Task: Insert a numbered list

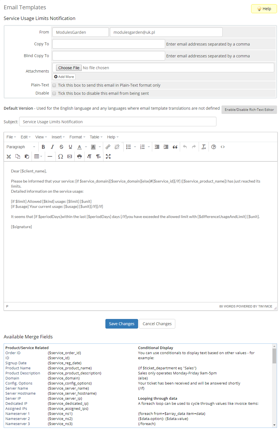Action: (142, 147)
